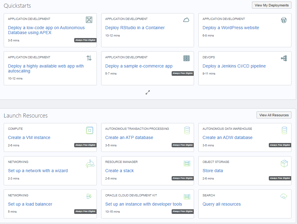The image size is (297, 224).
Task: Click the WordPress logo icon
Action: click(x=284, y=20)
